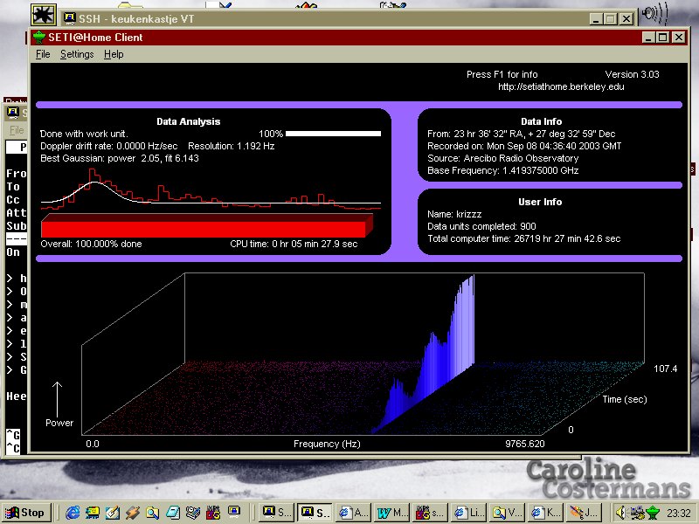Click the black star desktop icon at top
The height and width of the screenshot is (524, 699).
(x=44, y=14)
